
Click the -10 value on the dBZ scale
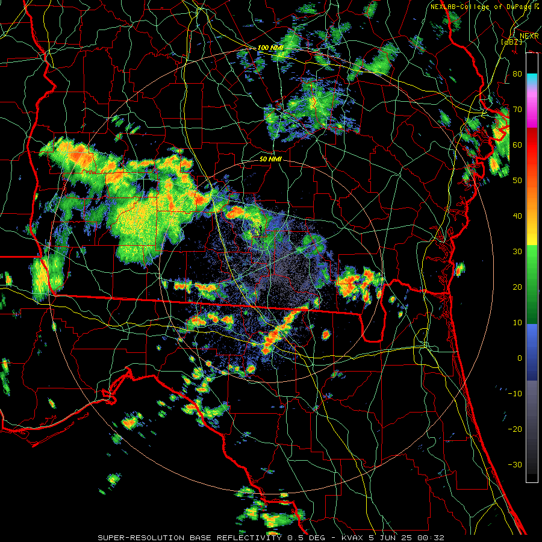tap(515, 393)
